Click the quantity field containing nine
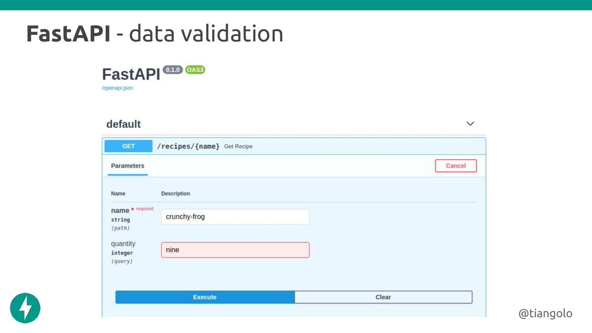This screenshot has width=592, height=333. click(x=235, y=250)
